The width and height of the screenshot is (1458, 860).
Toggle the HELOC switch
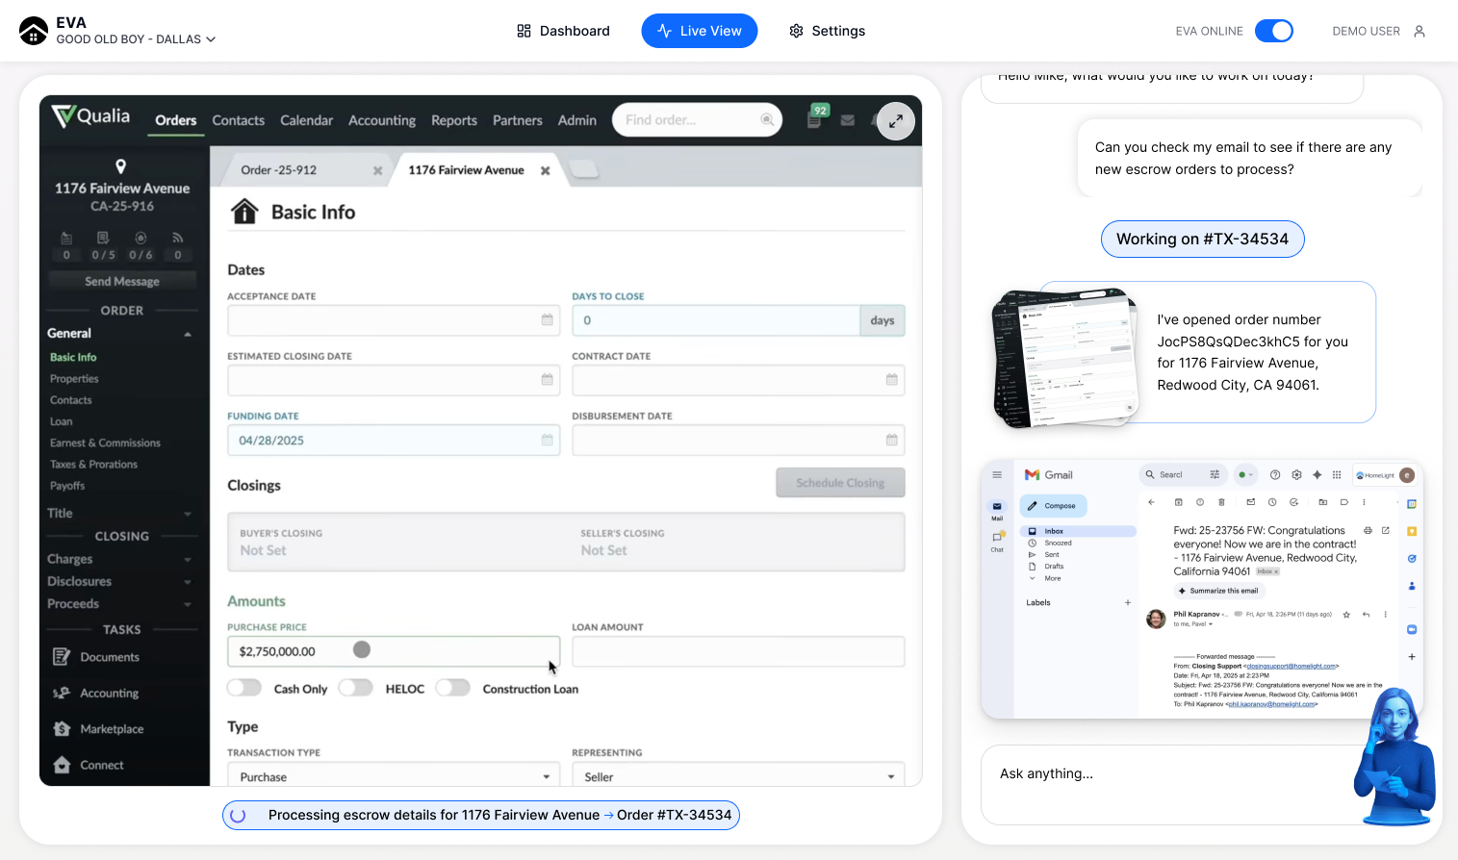point(356,688)
